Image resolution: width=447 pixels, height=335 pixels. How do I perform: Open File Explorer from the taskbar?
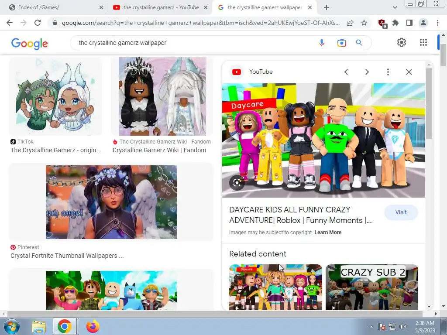[39, 327]
